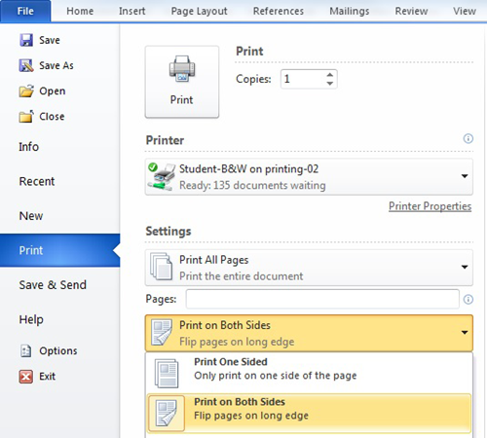Open the Save & Send section

click(x=53, y=285)
